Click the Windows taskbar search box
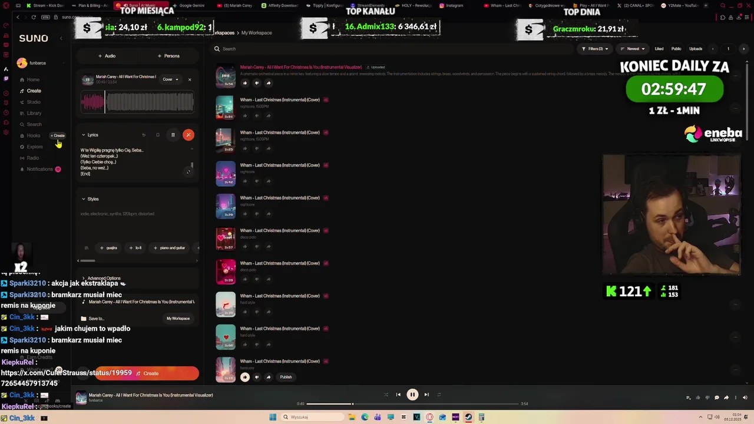The image size is (754, 424). (x=312, y=417)
